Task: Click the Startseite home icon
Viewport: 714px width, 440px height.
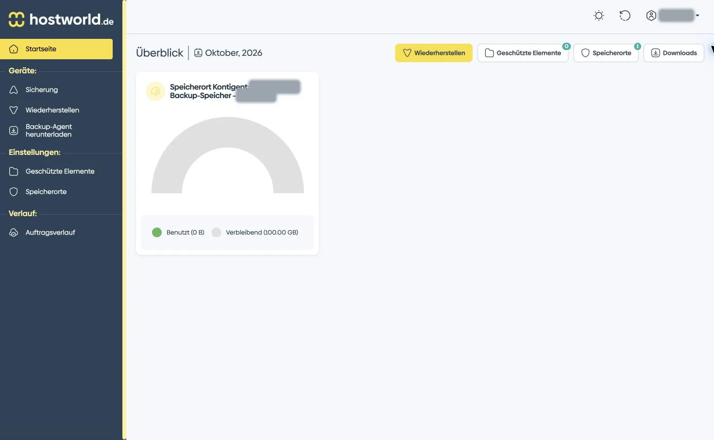Action: (14, 49)
